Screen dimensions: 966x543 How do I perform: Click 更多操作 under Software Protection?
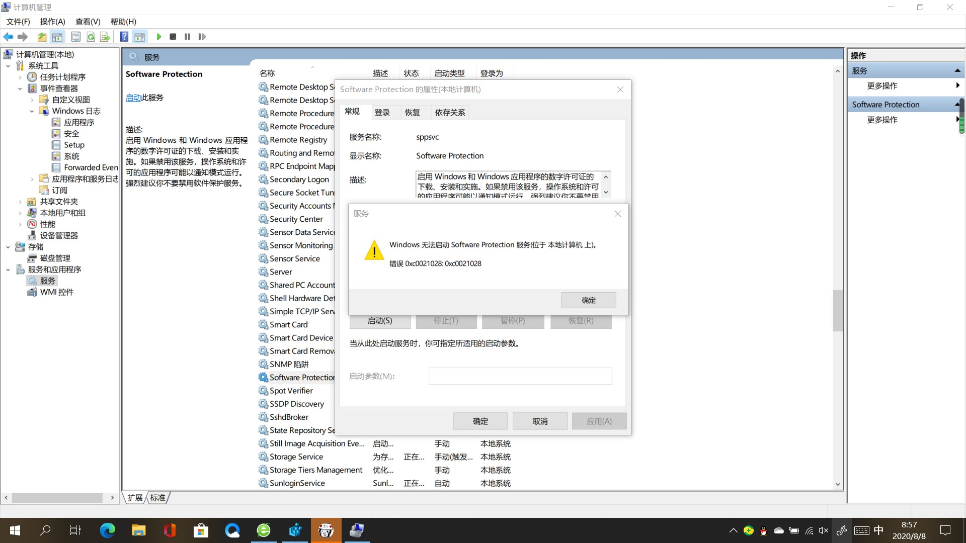[x=882, y=120]
